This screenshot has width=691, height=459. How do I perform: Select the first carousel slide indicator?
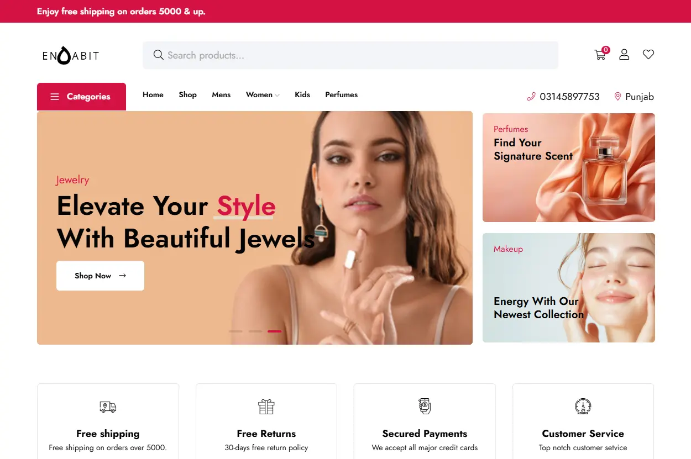point(235,331)
